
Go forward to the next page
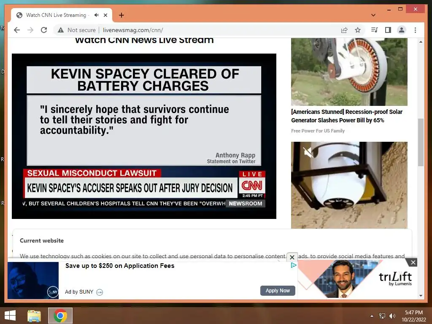[30, 30]
